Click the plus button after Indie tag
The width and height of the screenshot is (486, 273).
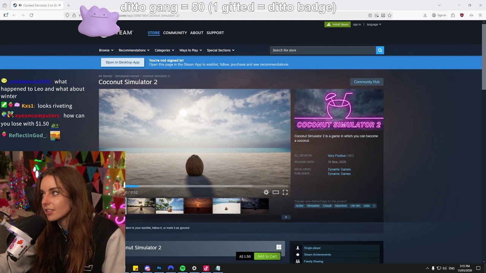pos(374,206)
